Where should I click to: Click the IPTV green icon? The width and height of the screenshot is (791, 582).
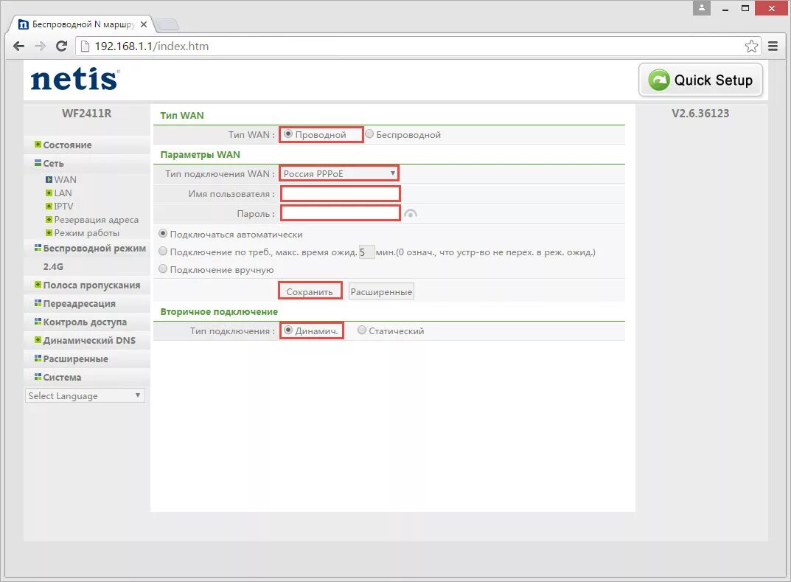(49, 206)
